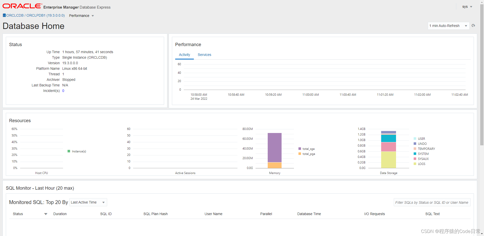Open the Performance menu
This screenshot has height=236, width=484.
(x=81, y=16)
